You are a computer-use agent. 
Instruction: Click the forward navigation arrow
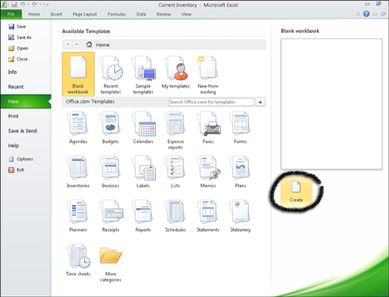tap(76, 45)
